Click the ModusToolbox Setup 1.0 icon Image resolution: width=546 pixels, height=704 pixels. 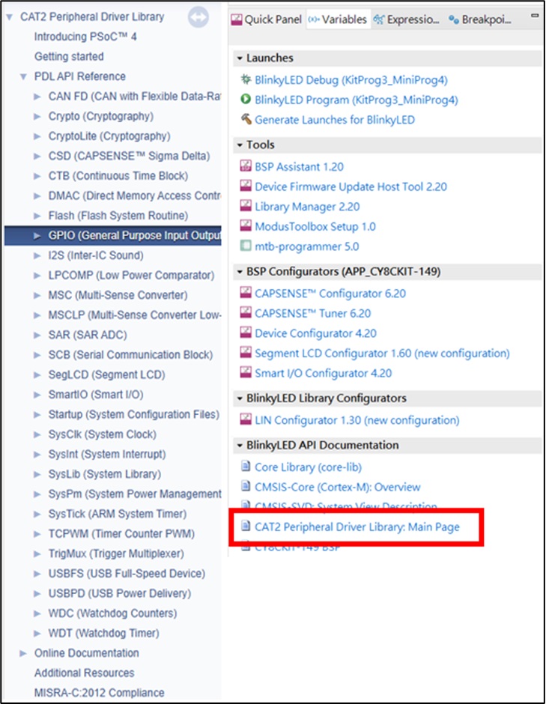246,225
